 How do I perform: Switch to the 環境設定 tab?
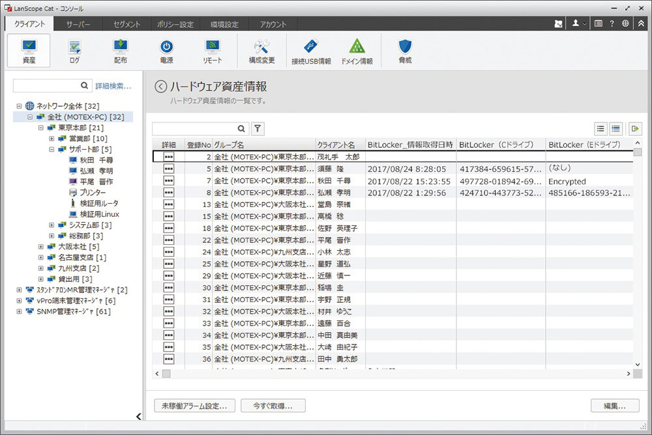[x=224, y=24]
